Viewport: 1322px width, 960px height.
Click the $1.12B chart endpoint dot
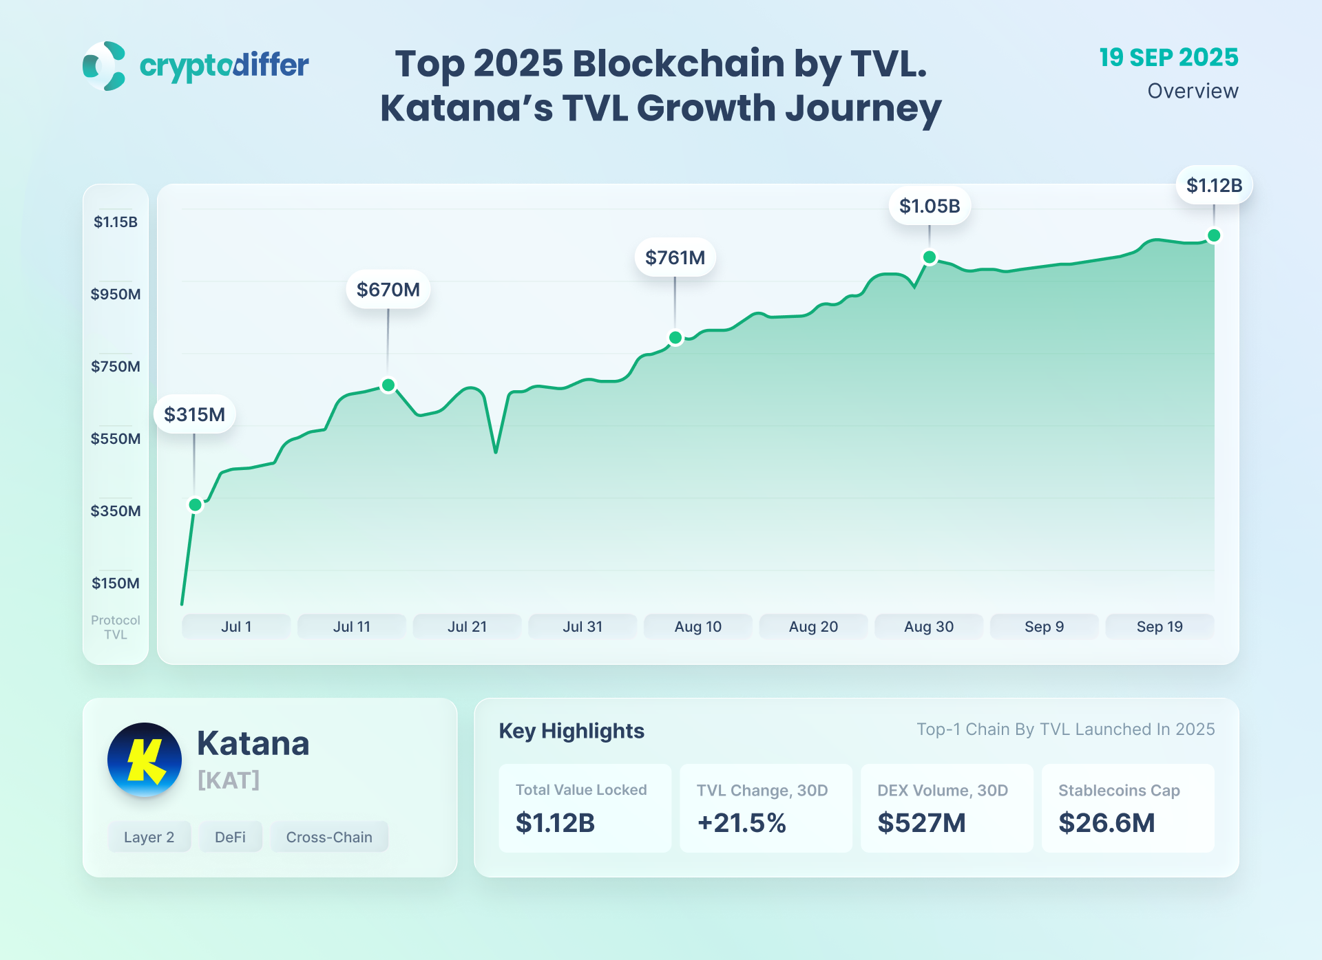point(1214,235)
